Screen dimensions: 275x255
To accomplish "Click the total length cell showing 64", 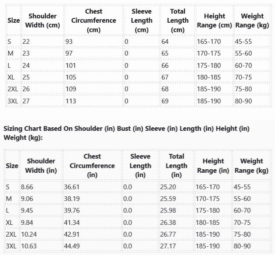I will coord(165,42).
